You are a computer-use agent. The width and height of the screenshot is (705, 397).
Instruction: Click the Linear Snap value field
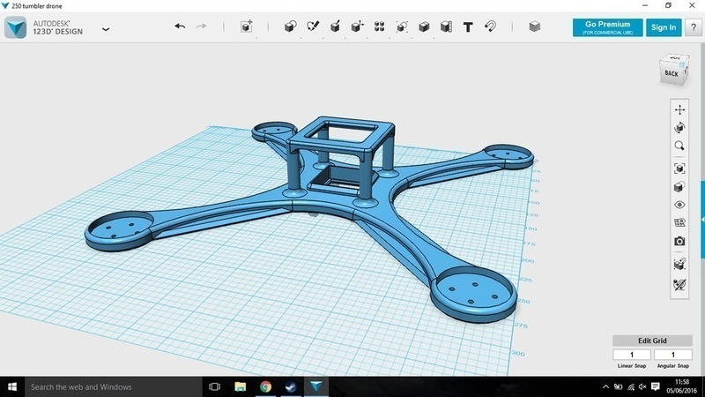(x=632, y=354)
